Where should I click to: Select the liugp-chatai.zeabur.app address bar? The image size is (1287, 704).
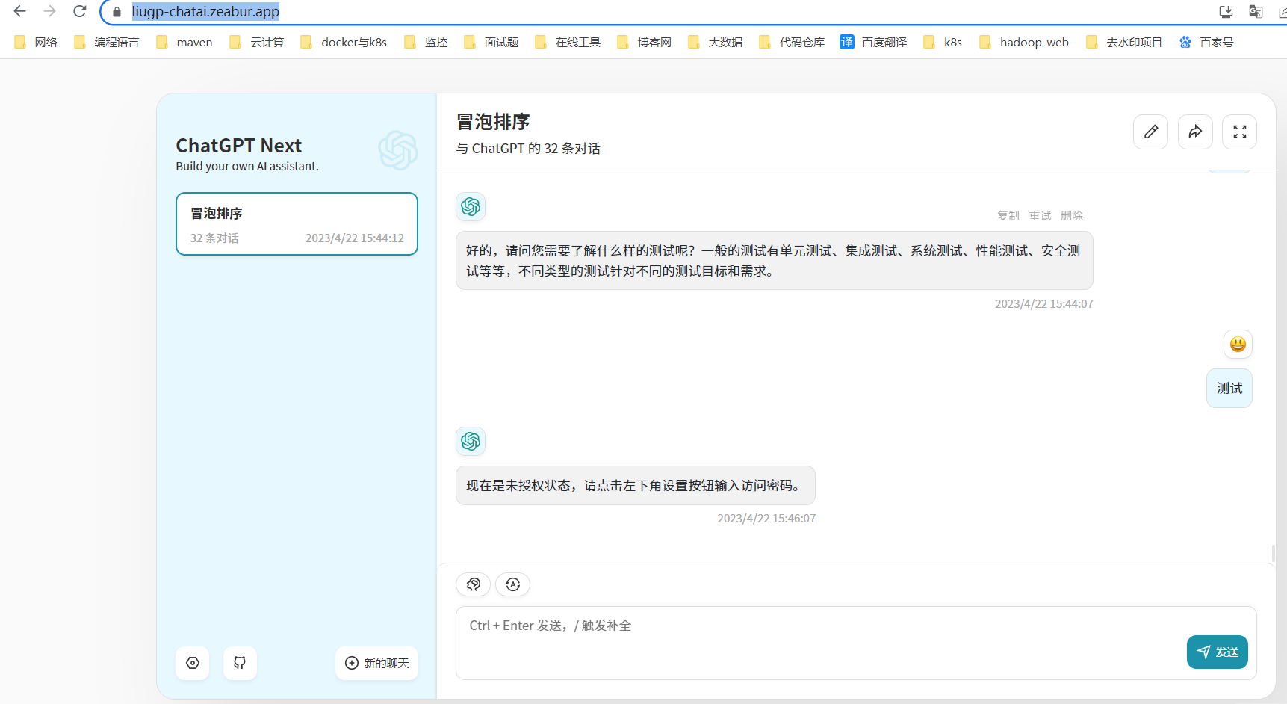pyautogui.click(x=205, y=12)
